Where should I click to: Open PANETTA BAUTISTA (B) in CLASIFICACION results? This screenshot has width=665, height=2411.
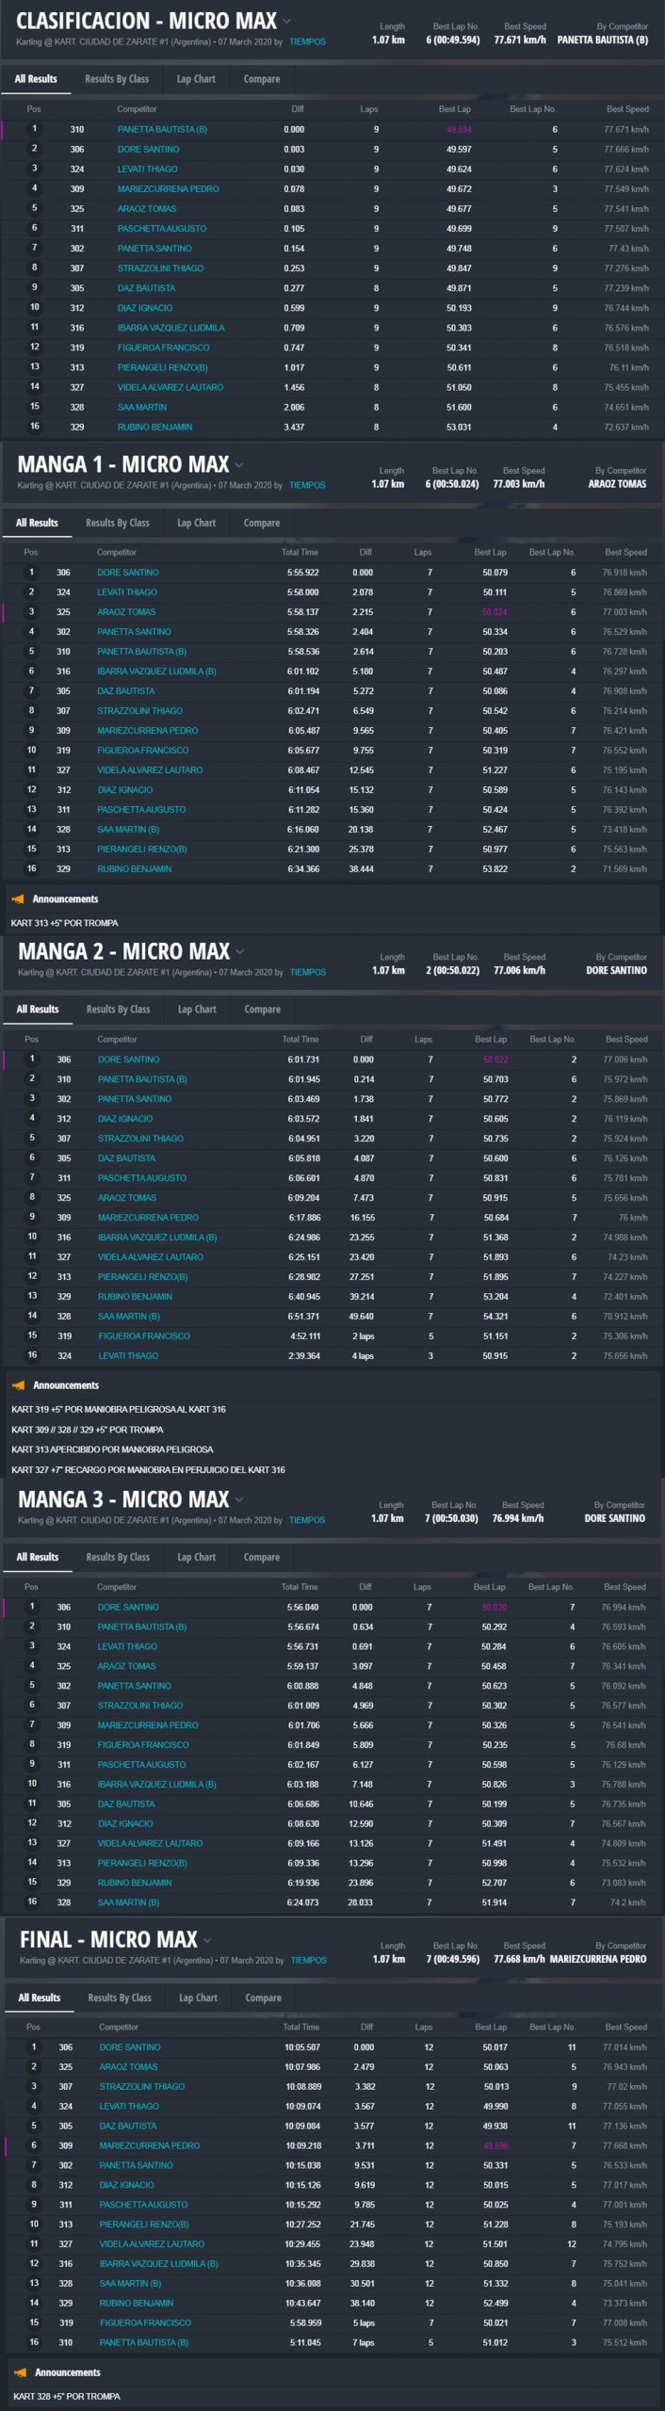click(162, 130)
